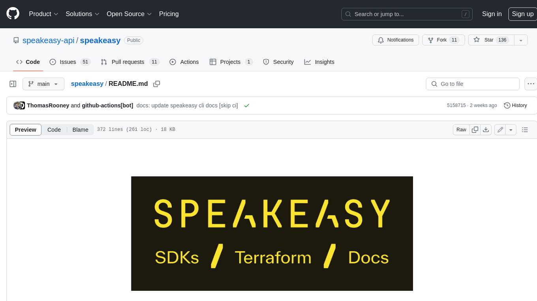The image size is (537, 301).
Task: Expand the Solutions menu
Action: 82,14
